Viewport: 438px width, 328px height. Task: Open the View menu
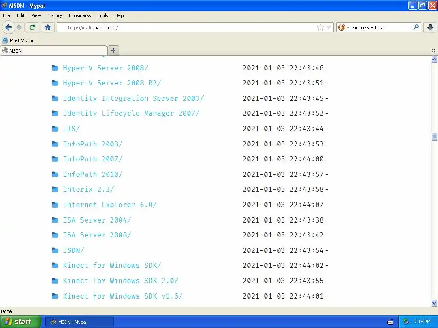pos(36,15)
